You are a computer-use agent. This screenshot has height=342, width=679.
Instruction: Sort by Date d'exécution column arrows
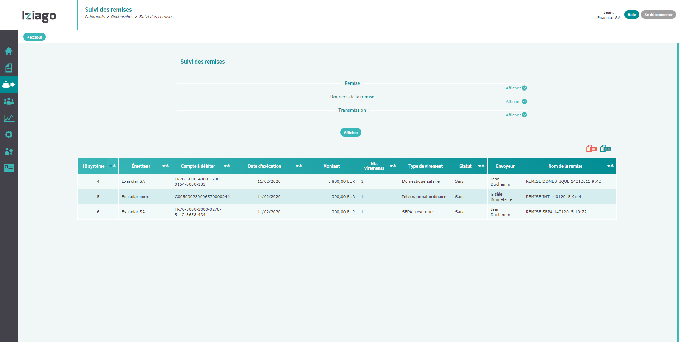pos(299,166)
